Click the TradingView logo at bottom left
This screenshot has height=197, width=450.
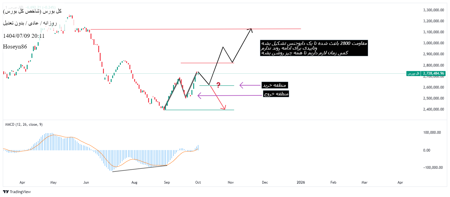pyautogui.click(x=17, y=192)
